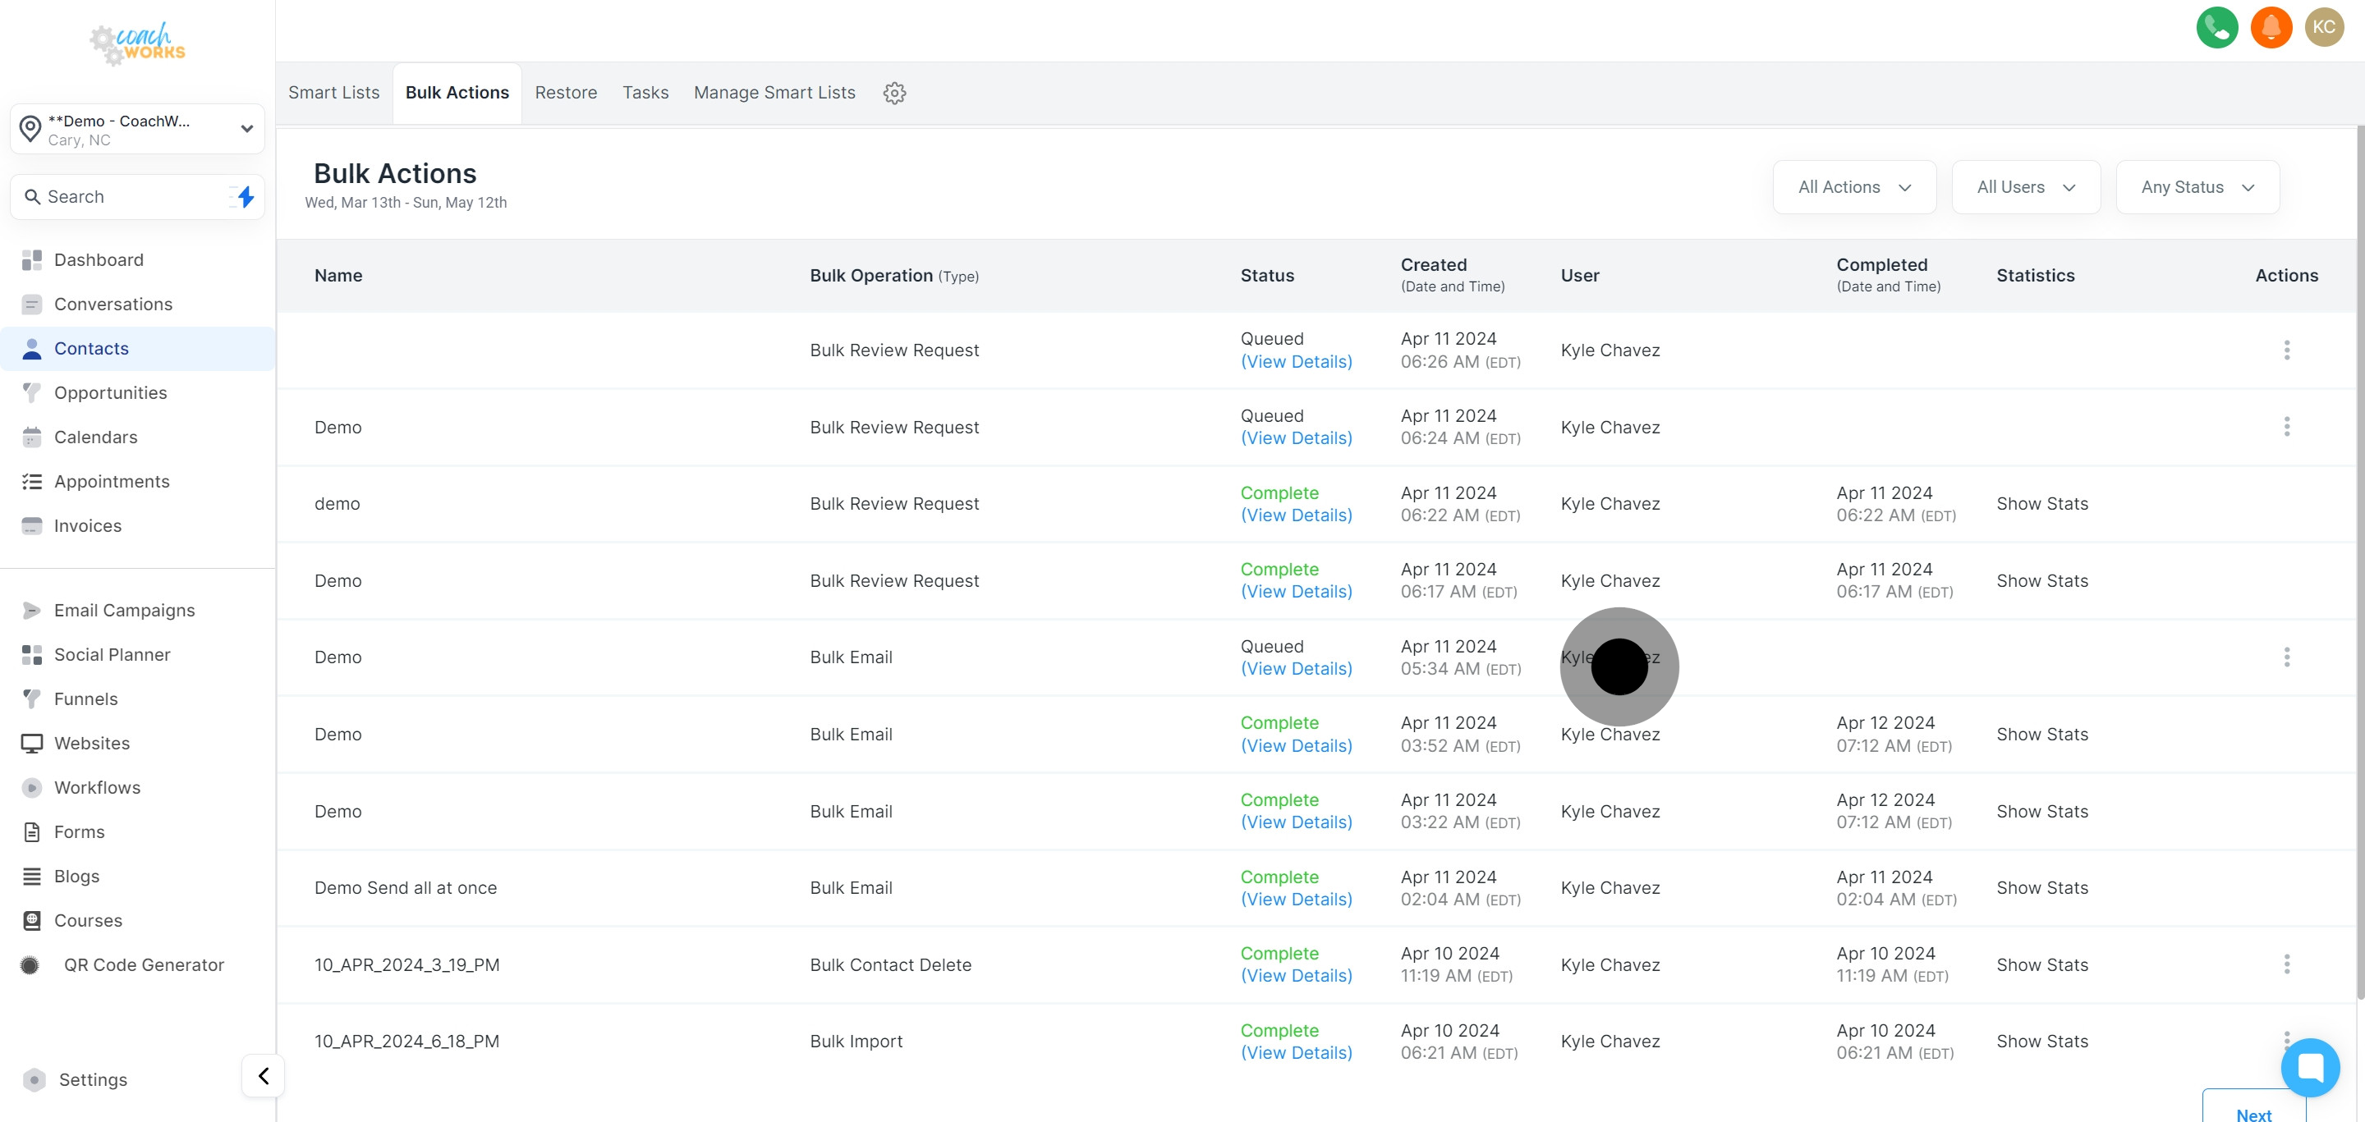2365x1122 pixels.
Task: Open the chat widget bubble icon
Action: pos(2310,1067)
